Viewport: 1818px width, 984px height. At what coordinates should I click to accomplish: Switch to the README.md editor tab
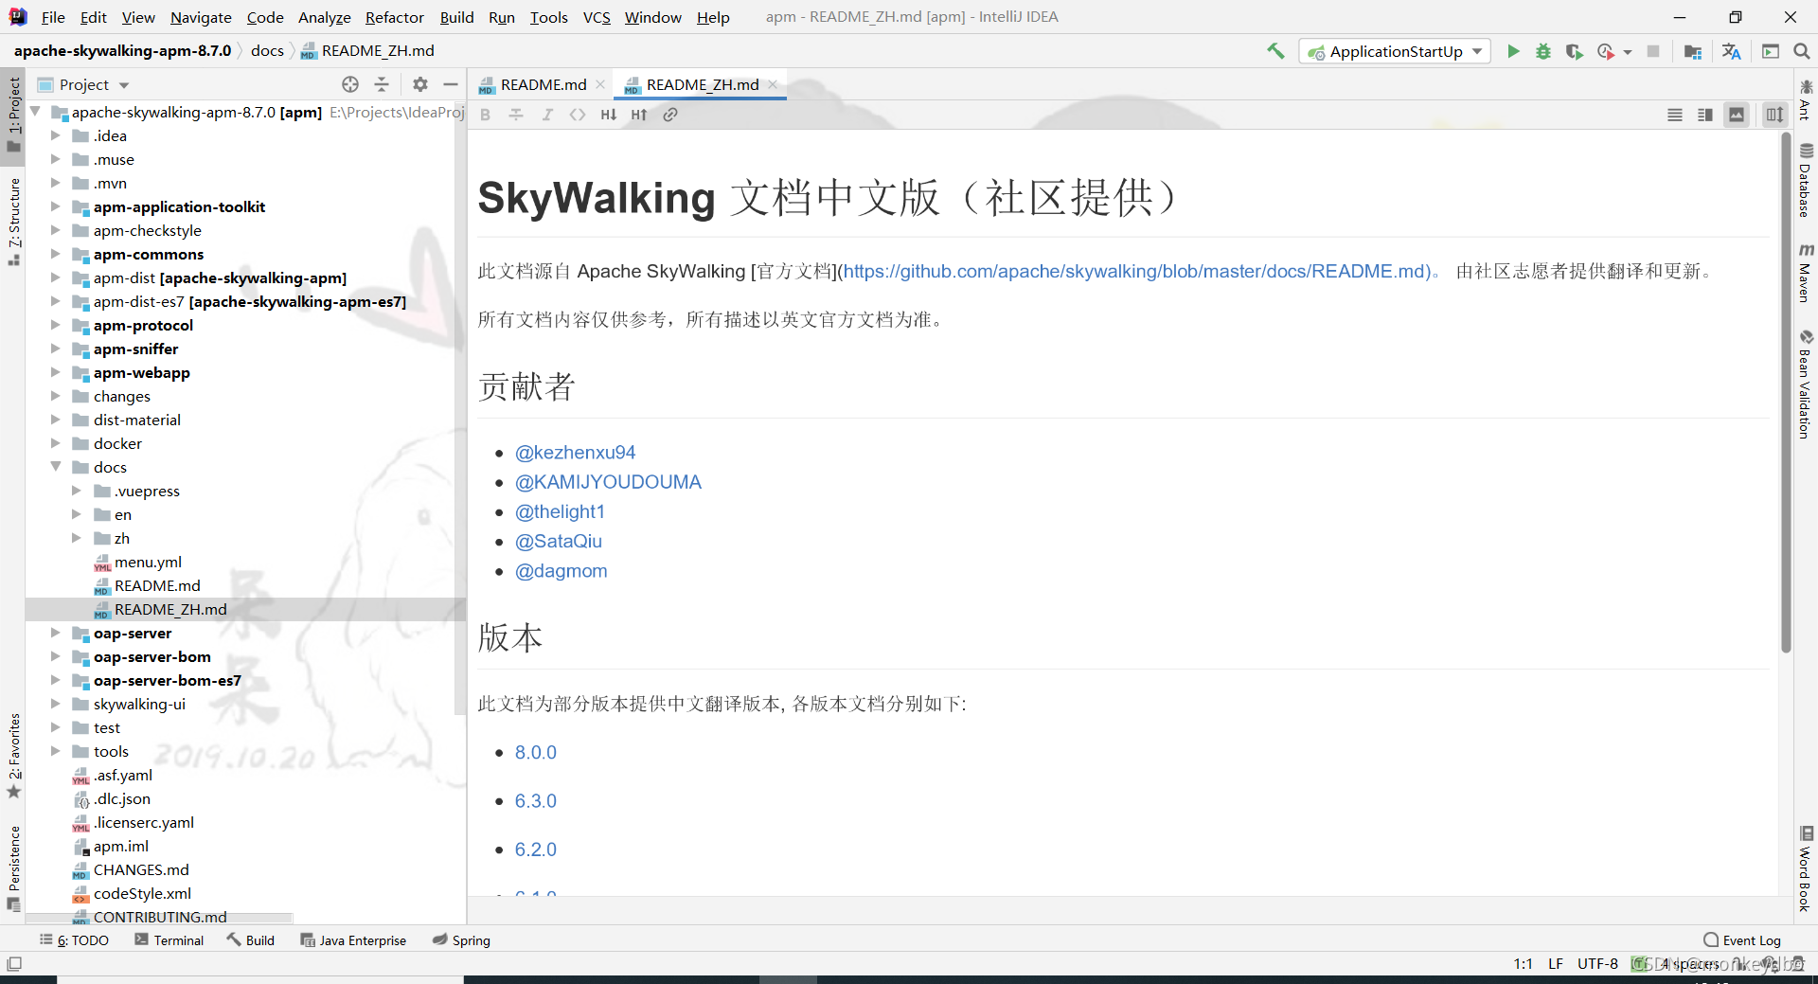[543, 84]
